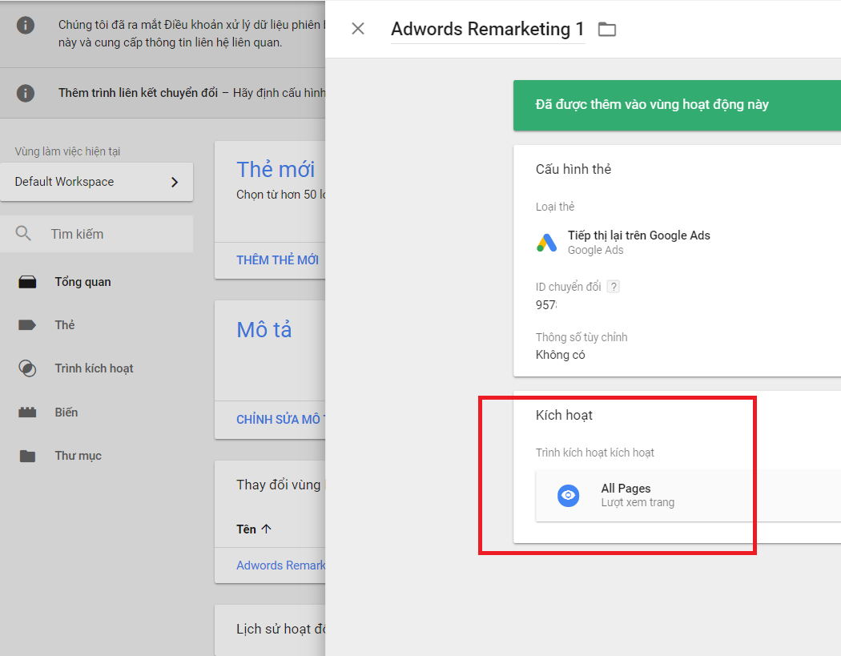Screen dimensions: 841x656
Task: Select the Biến menu item
Action: coord(66,413)
